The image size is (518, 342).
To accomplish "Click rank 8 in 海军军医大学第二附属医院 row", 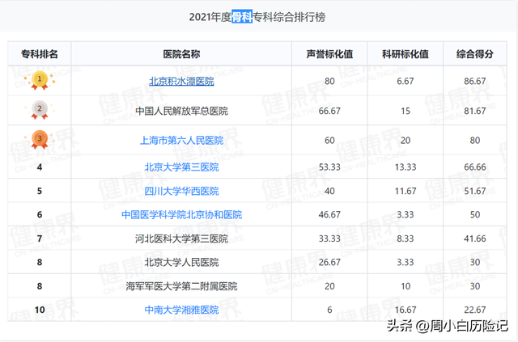I will coord(40,286).
